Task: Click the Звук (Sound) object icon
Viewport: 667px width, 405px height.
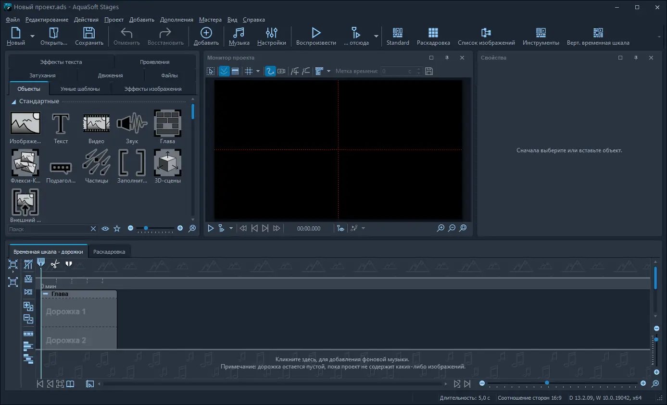Action: click(132, 123)
